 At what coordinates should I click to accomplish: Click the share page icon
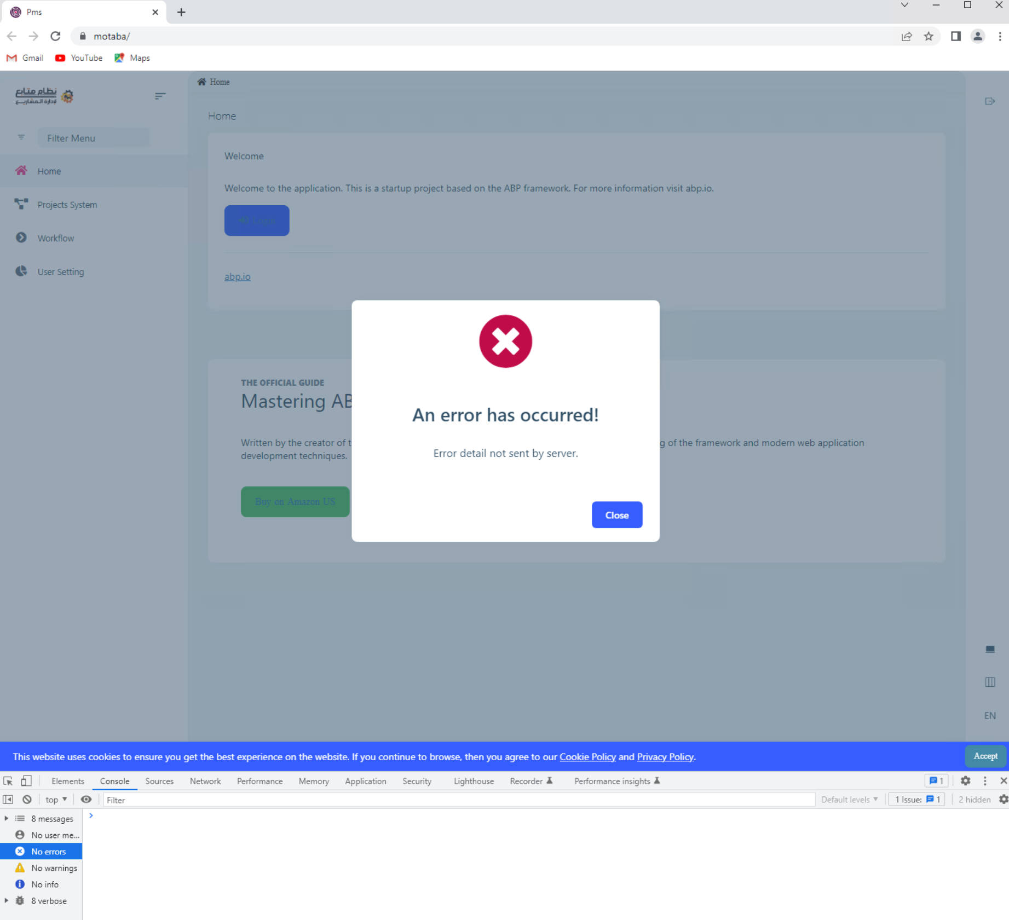pos(907,36)
